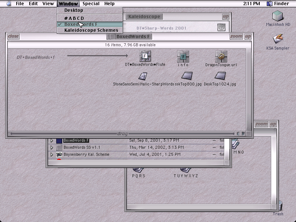This screenshot has height=222, width=296.
Task: Open the Apple menu icon
Action: 9,4
